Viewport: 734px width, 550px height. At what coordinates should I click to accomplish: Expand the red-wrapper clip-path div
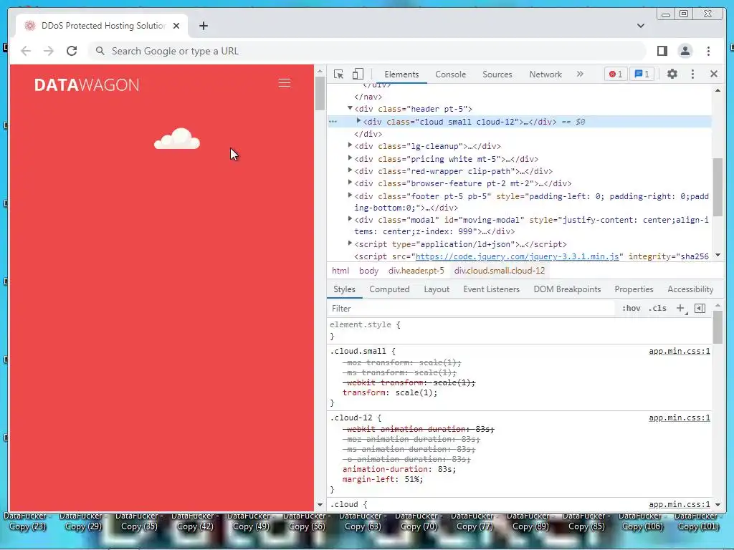(x=350, y=170)
